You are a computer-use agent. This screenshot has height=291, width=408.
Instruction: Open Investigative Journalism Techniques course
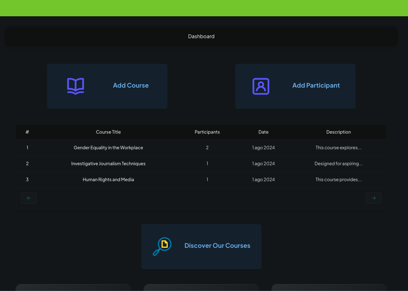(x=108, y=163)
